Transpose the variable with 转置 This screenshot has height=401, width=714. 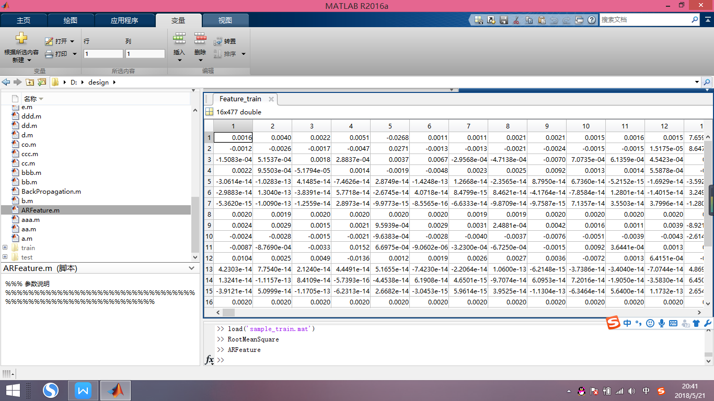pyautogui.click(x=225, y=41)
